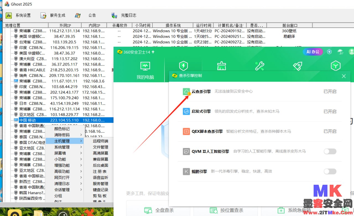Select 高清屏幕 from the submenu
Screen dimensions: 354x216
(x=100, y=153)
